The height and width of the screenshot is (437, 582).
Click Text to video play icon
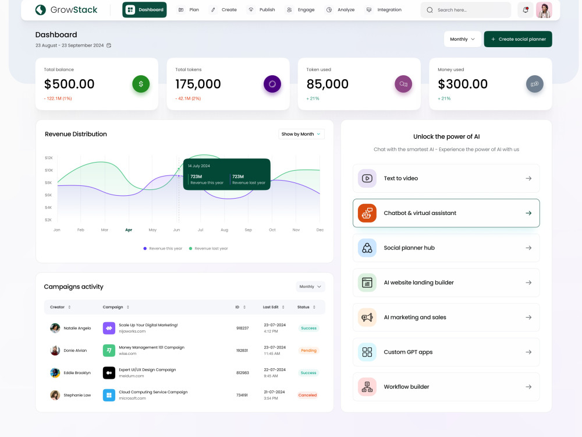pos(367,178)
